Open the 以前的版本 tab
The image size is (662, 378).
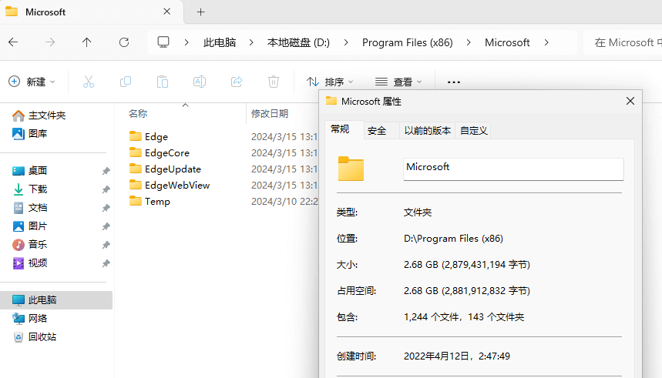coord(428,130)
